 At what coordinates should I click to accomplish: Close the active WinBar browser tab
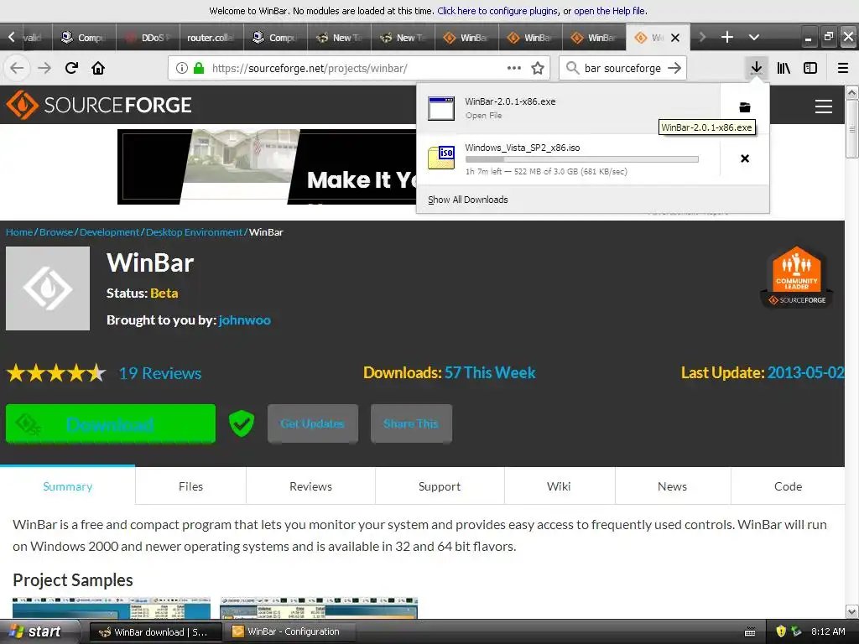point(675,37)
